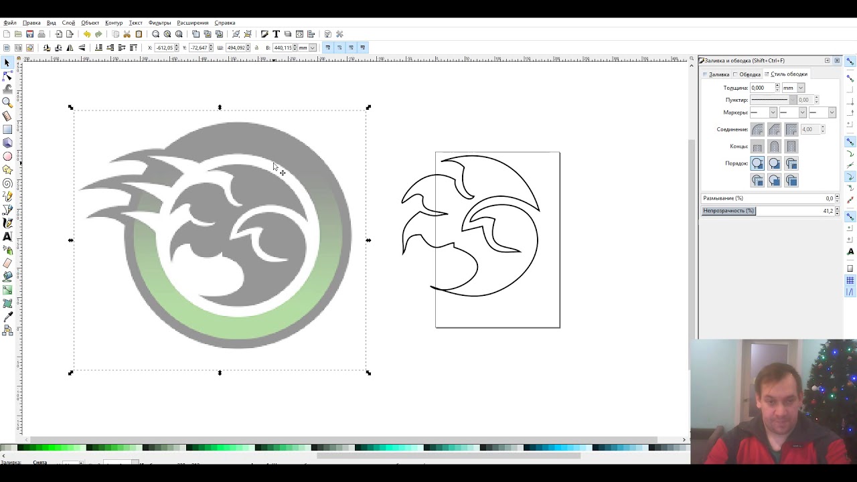This screenshot has height=482, width=857.
Task: Open the Text and Font dialog icon
Action: [x=276, y=34]
